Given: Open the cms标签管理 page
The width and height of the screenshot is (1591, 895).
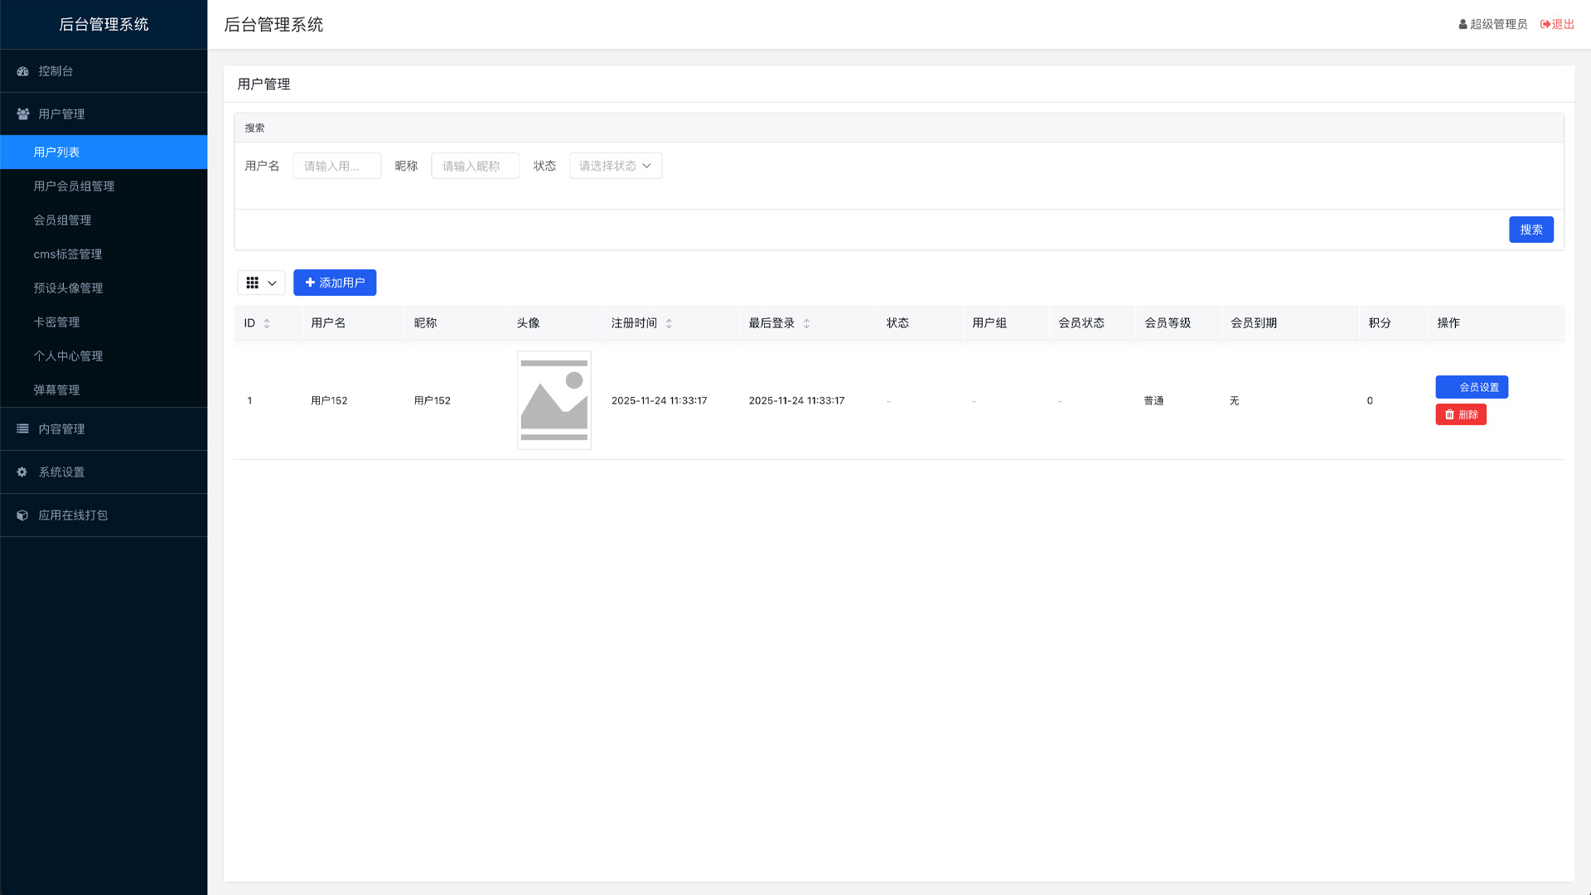Looking at the screenshot, I should click(x=68, y=254).
